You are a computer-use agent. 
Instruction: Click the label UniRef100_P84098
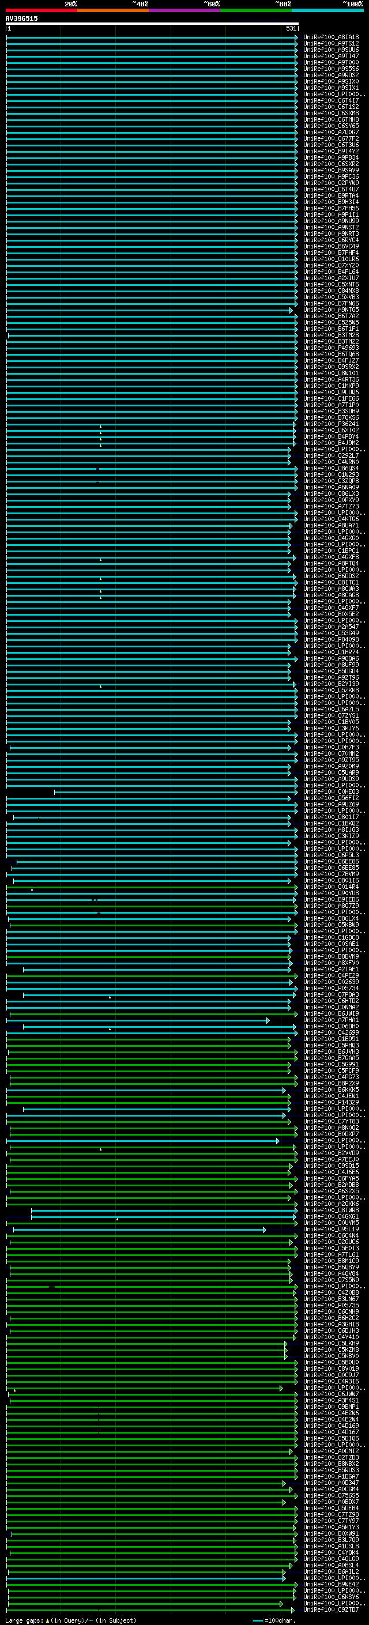(331, 640)
